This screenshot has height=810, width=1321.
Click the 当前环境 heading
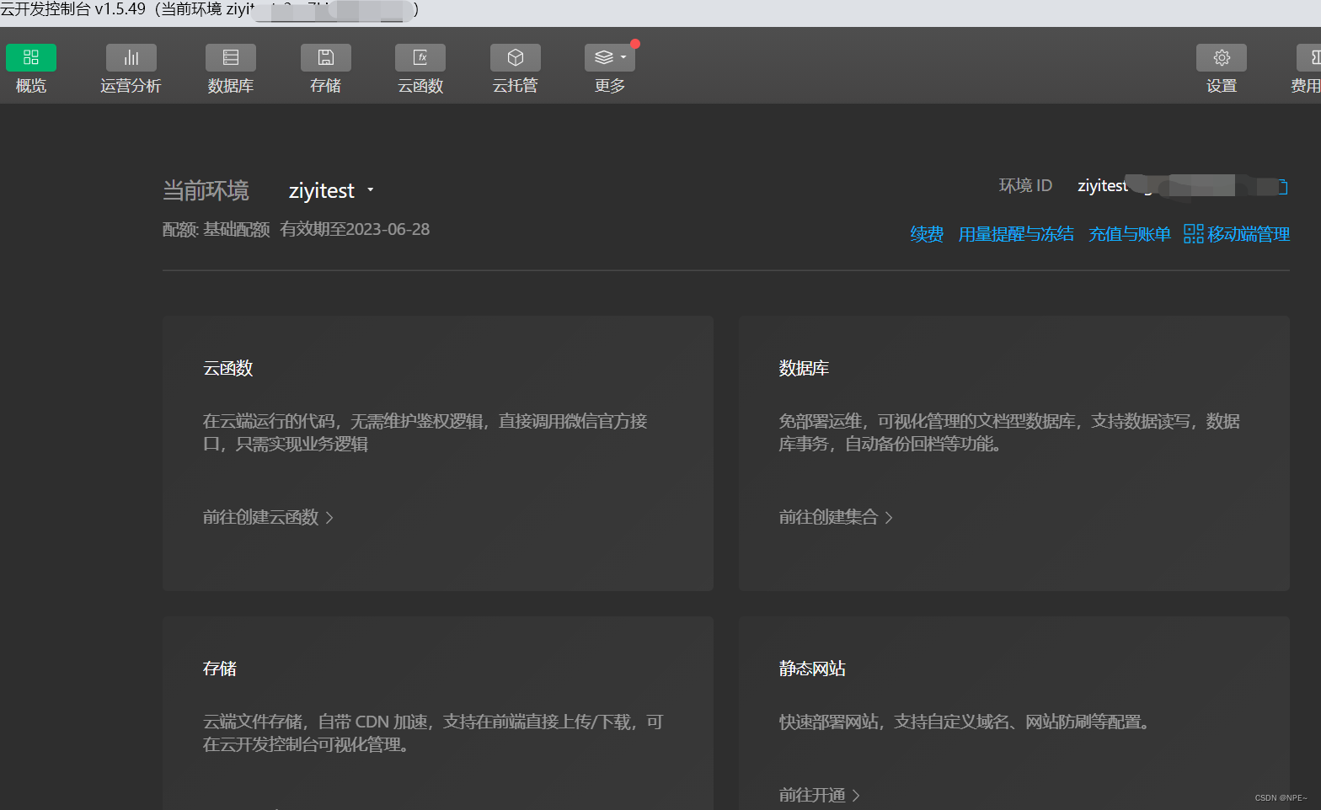coord(206,191)
